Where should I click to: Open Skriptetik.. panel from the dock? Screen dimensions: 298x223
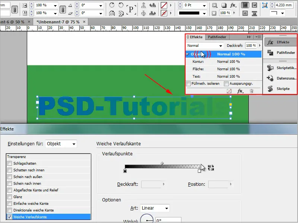(280, 68)
